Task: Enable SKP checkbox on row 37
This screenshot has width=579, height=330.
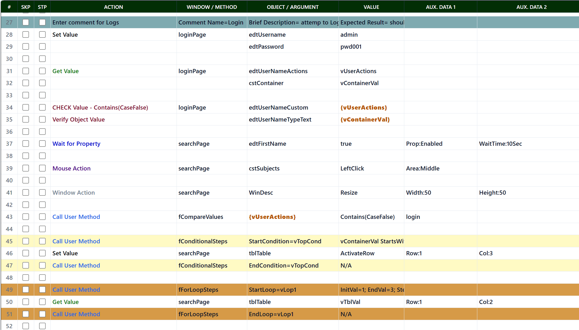Action: point(26,143)
